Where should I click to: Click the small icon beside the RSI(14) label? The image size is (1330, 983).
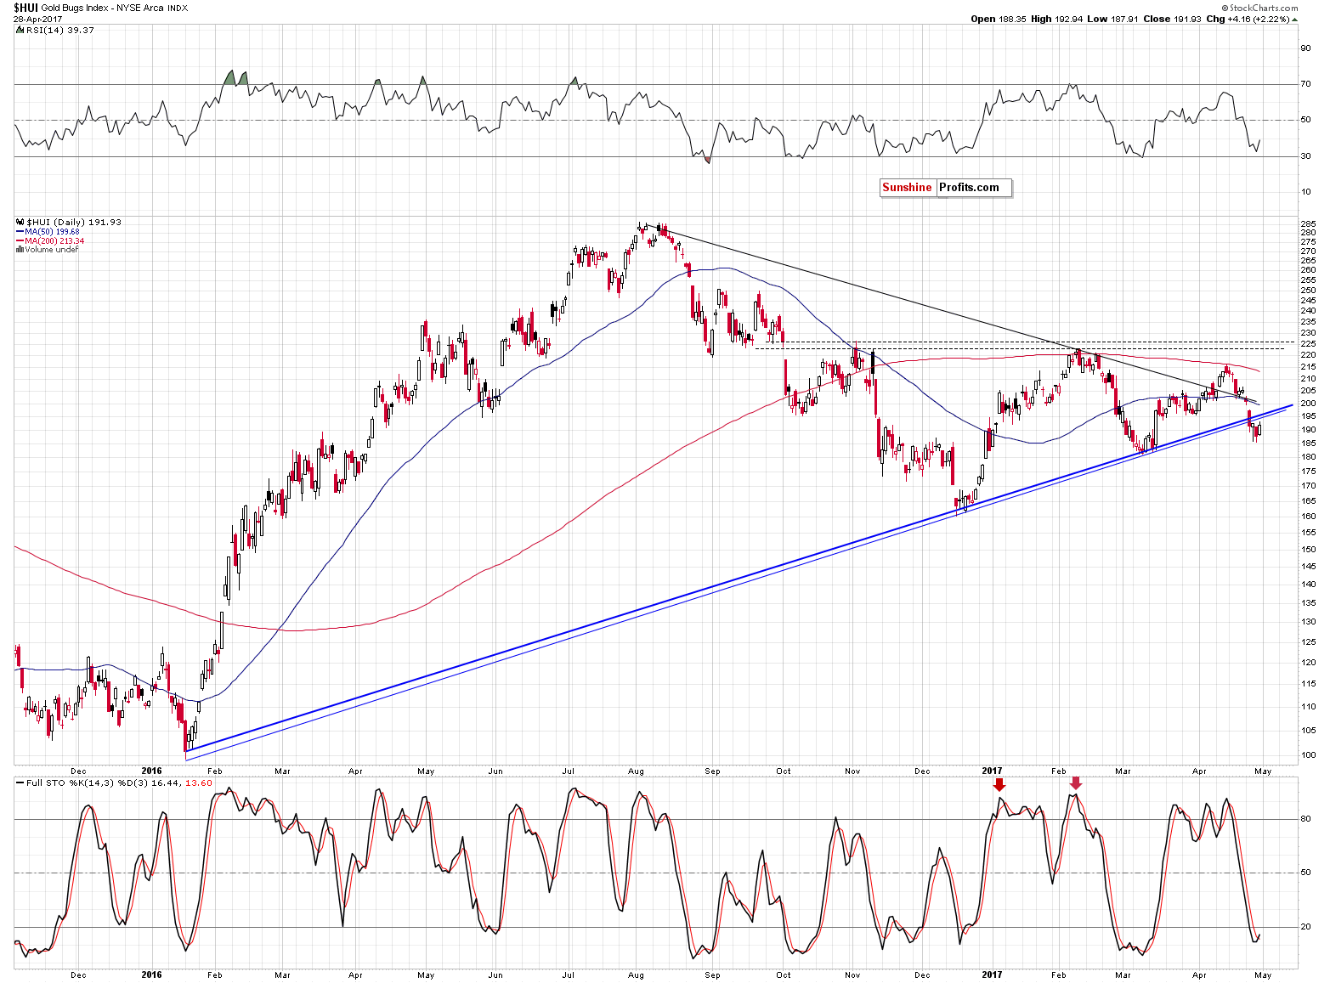[20, 30]
